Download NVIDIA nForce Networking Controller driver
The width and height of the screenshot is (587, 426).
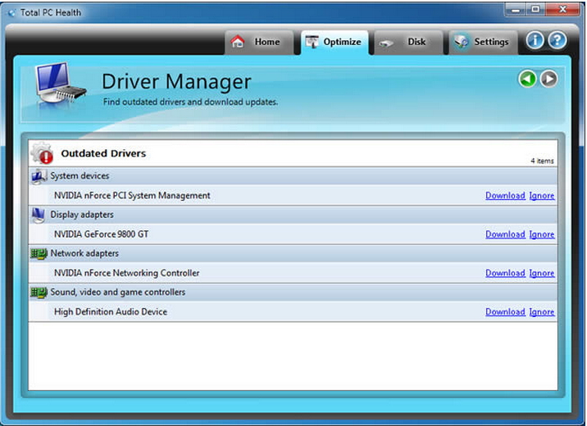[x=505, y=273]
